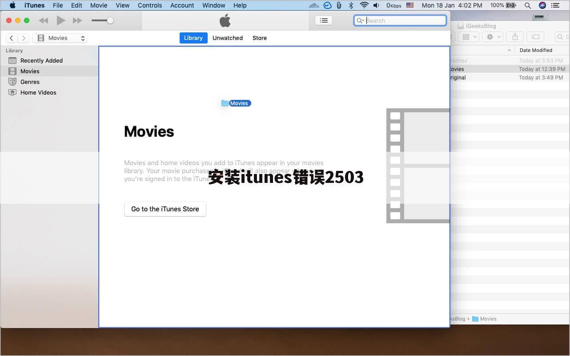Image resolution: width=570 pixels, height=356 pixels.
Task: Click Finder's share button
Action: (515, 37)
